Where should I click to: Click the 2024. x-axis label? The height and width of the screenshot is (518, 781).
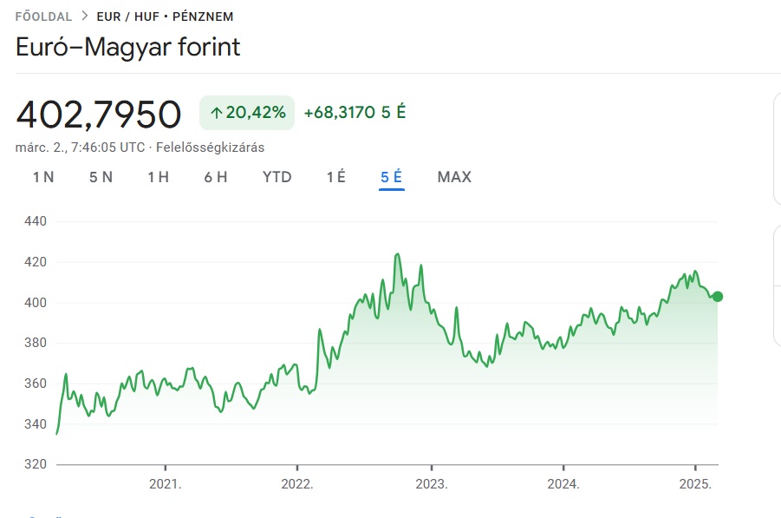coord(563,483)
